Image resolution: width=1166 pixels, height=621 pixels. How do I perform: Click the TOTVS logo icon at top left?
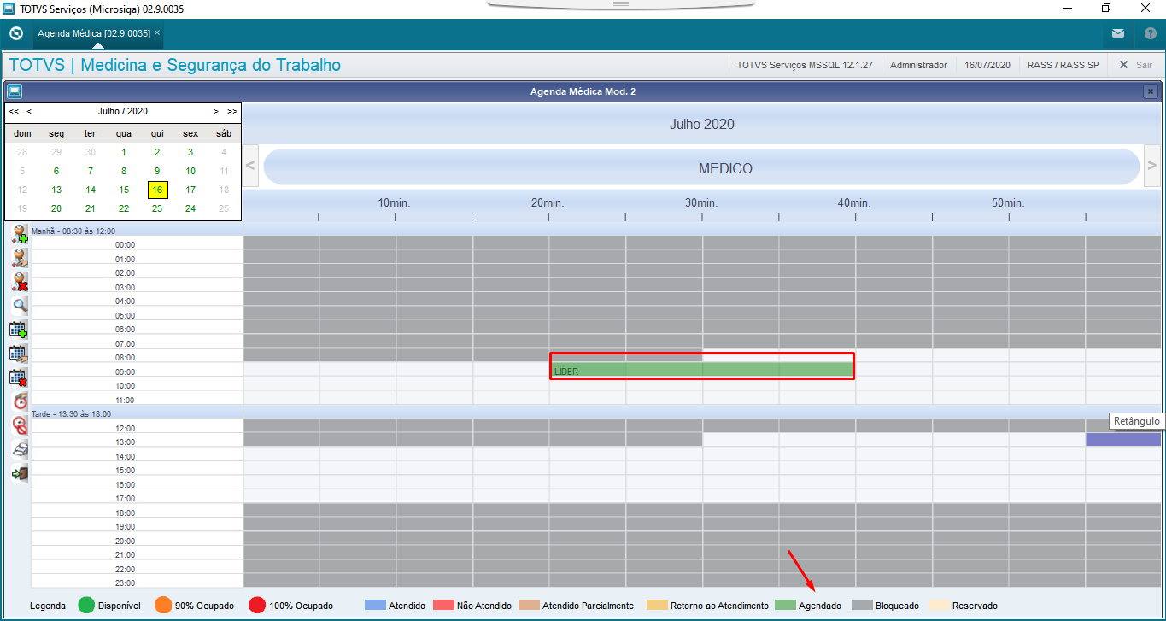(x=15, y=34)
